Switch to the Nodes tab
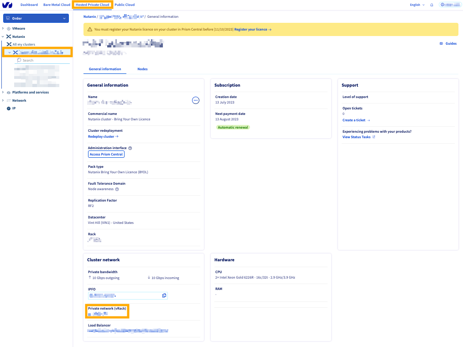Screen dimensions: 463x347 tap(142, 69)
